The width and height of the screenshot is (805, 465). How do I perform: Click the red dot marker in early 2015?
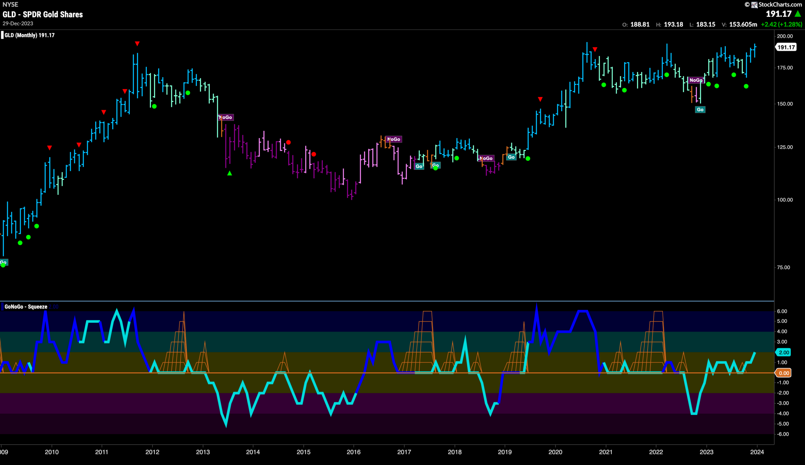(x=314, y=154)
